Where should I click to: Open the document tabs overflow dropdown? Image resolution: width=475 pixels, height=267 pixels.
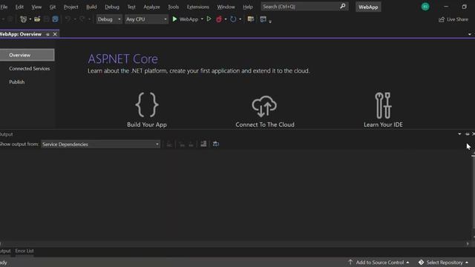click(x=470, y=34)
